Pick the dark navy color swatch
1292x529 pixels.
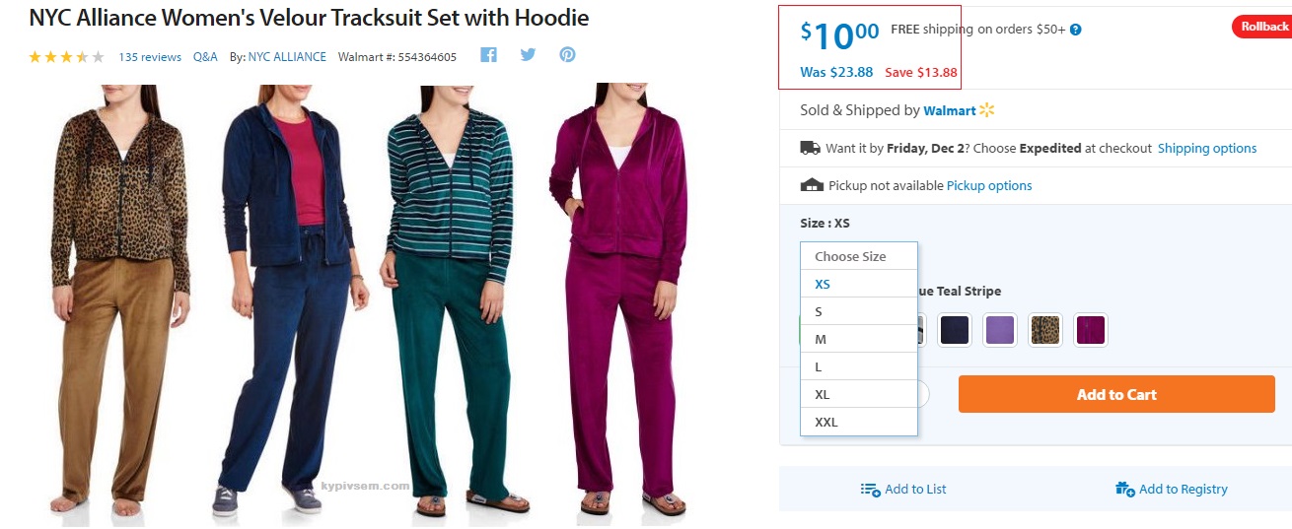tap(955, 330)
